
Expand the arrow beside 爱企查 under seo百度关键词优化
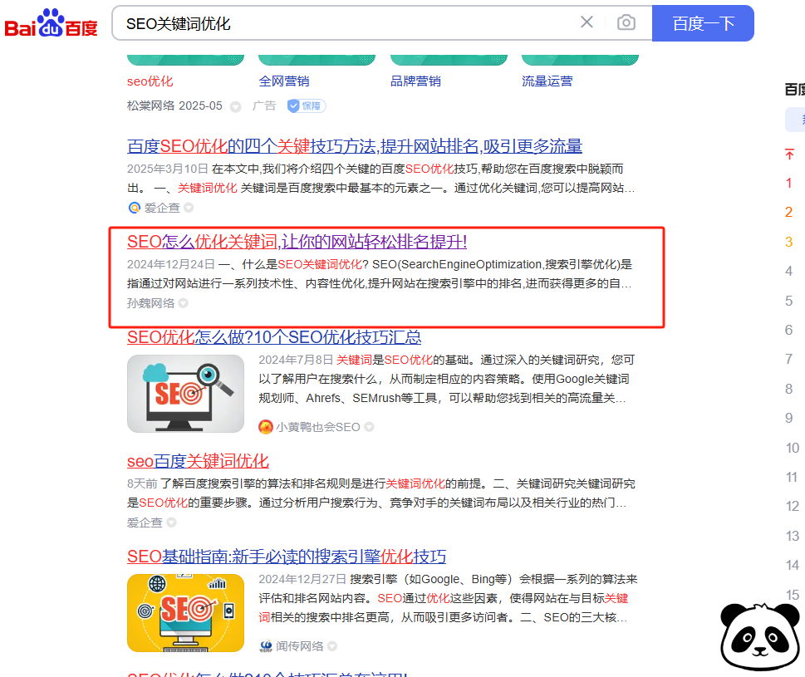(171, 522)
